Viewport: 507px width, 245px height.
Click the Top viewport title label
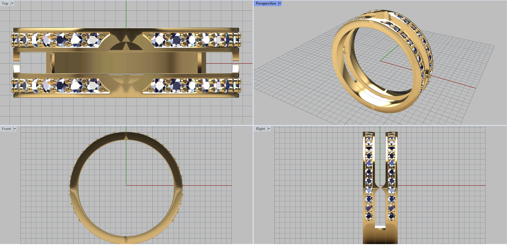coord(5,3)
